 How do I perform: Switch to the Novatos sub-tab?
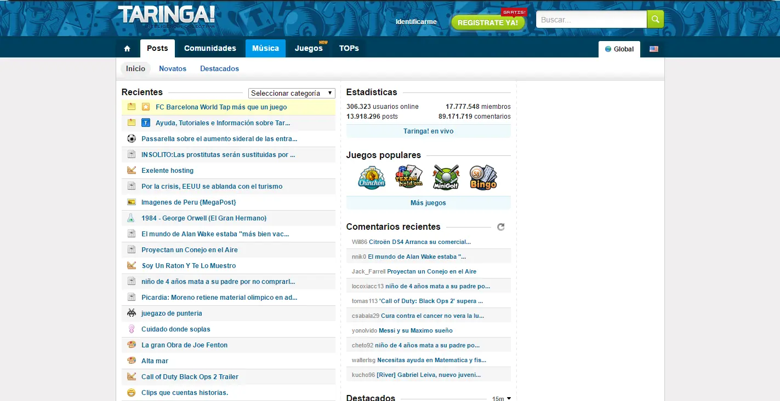[173, 68]
